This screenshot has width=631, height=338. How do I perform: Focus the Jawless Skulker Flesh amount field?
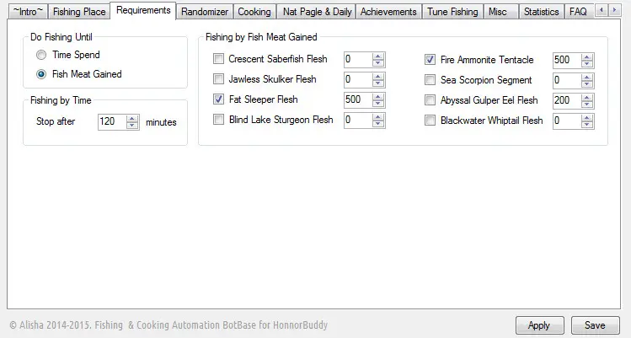coord(358,79)
